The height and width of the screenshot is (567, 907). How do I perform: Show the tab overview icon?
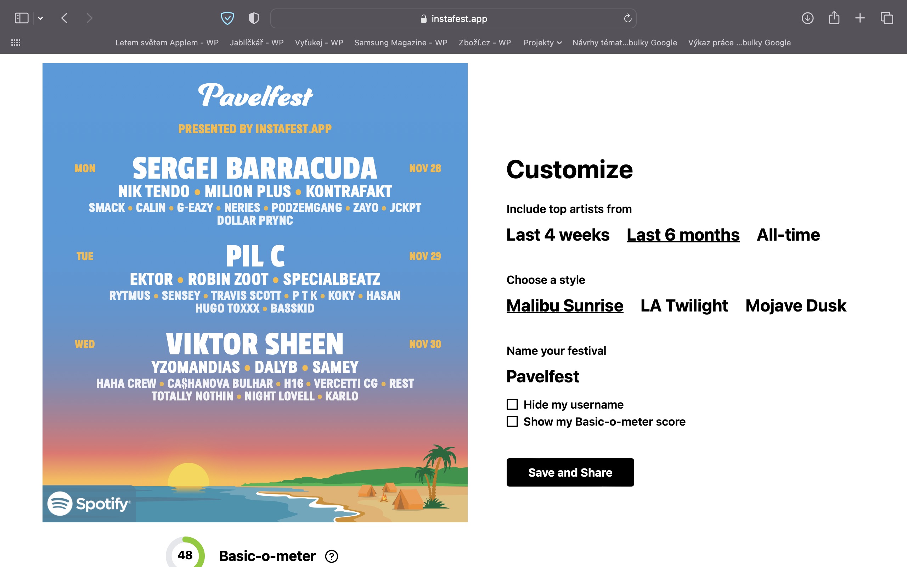point(887,18)
